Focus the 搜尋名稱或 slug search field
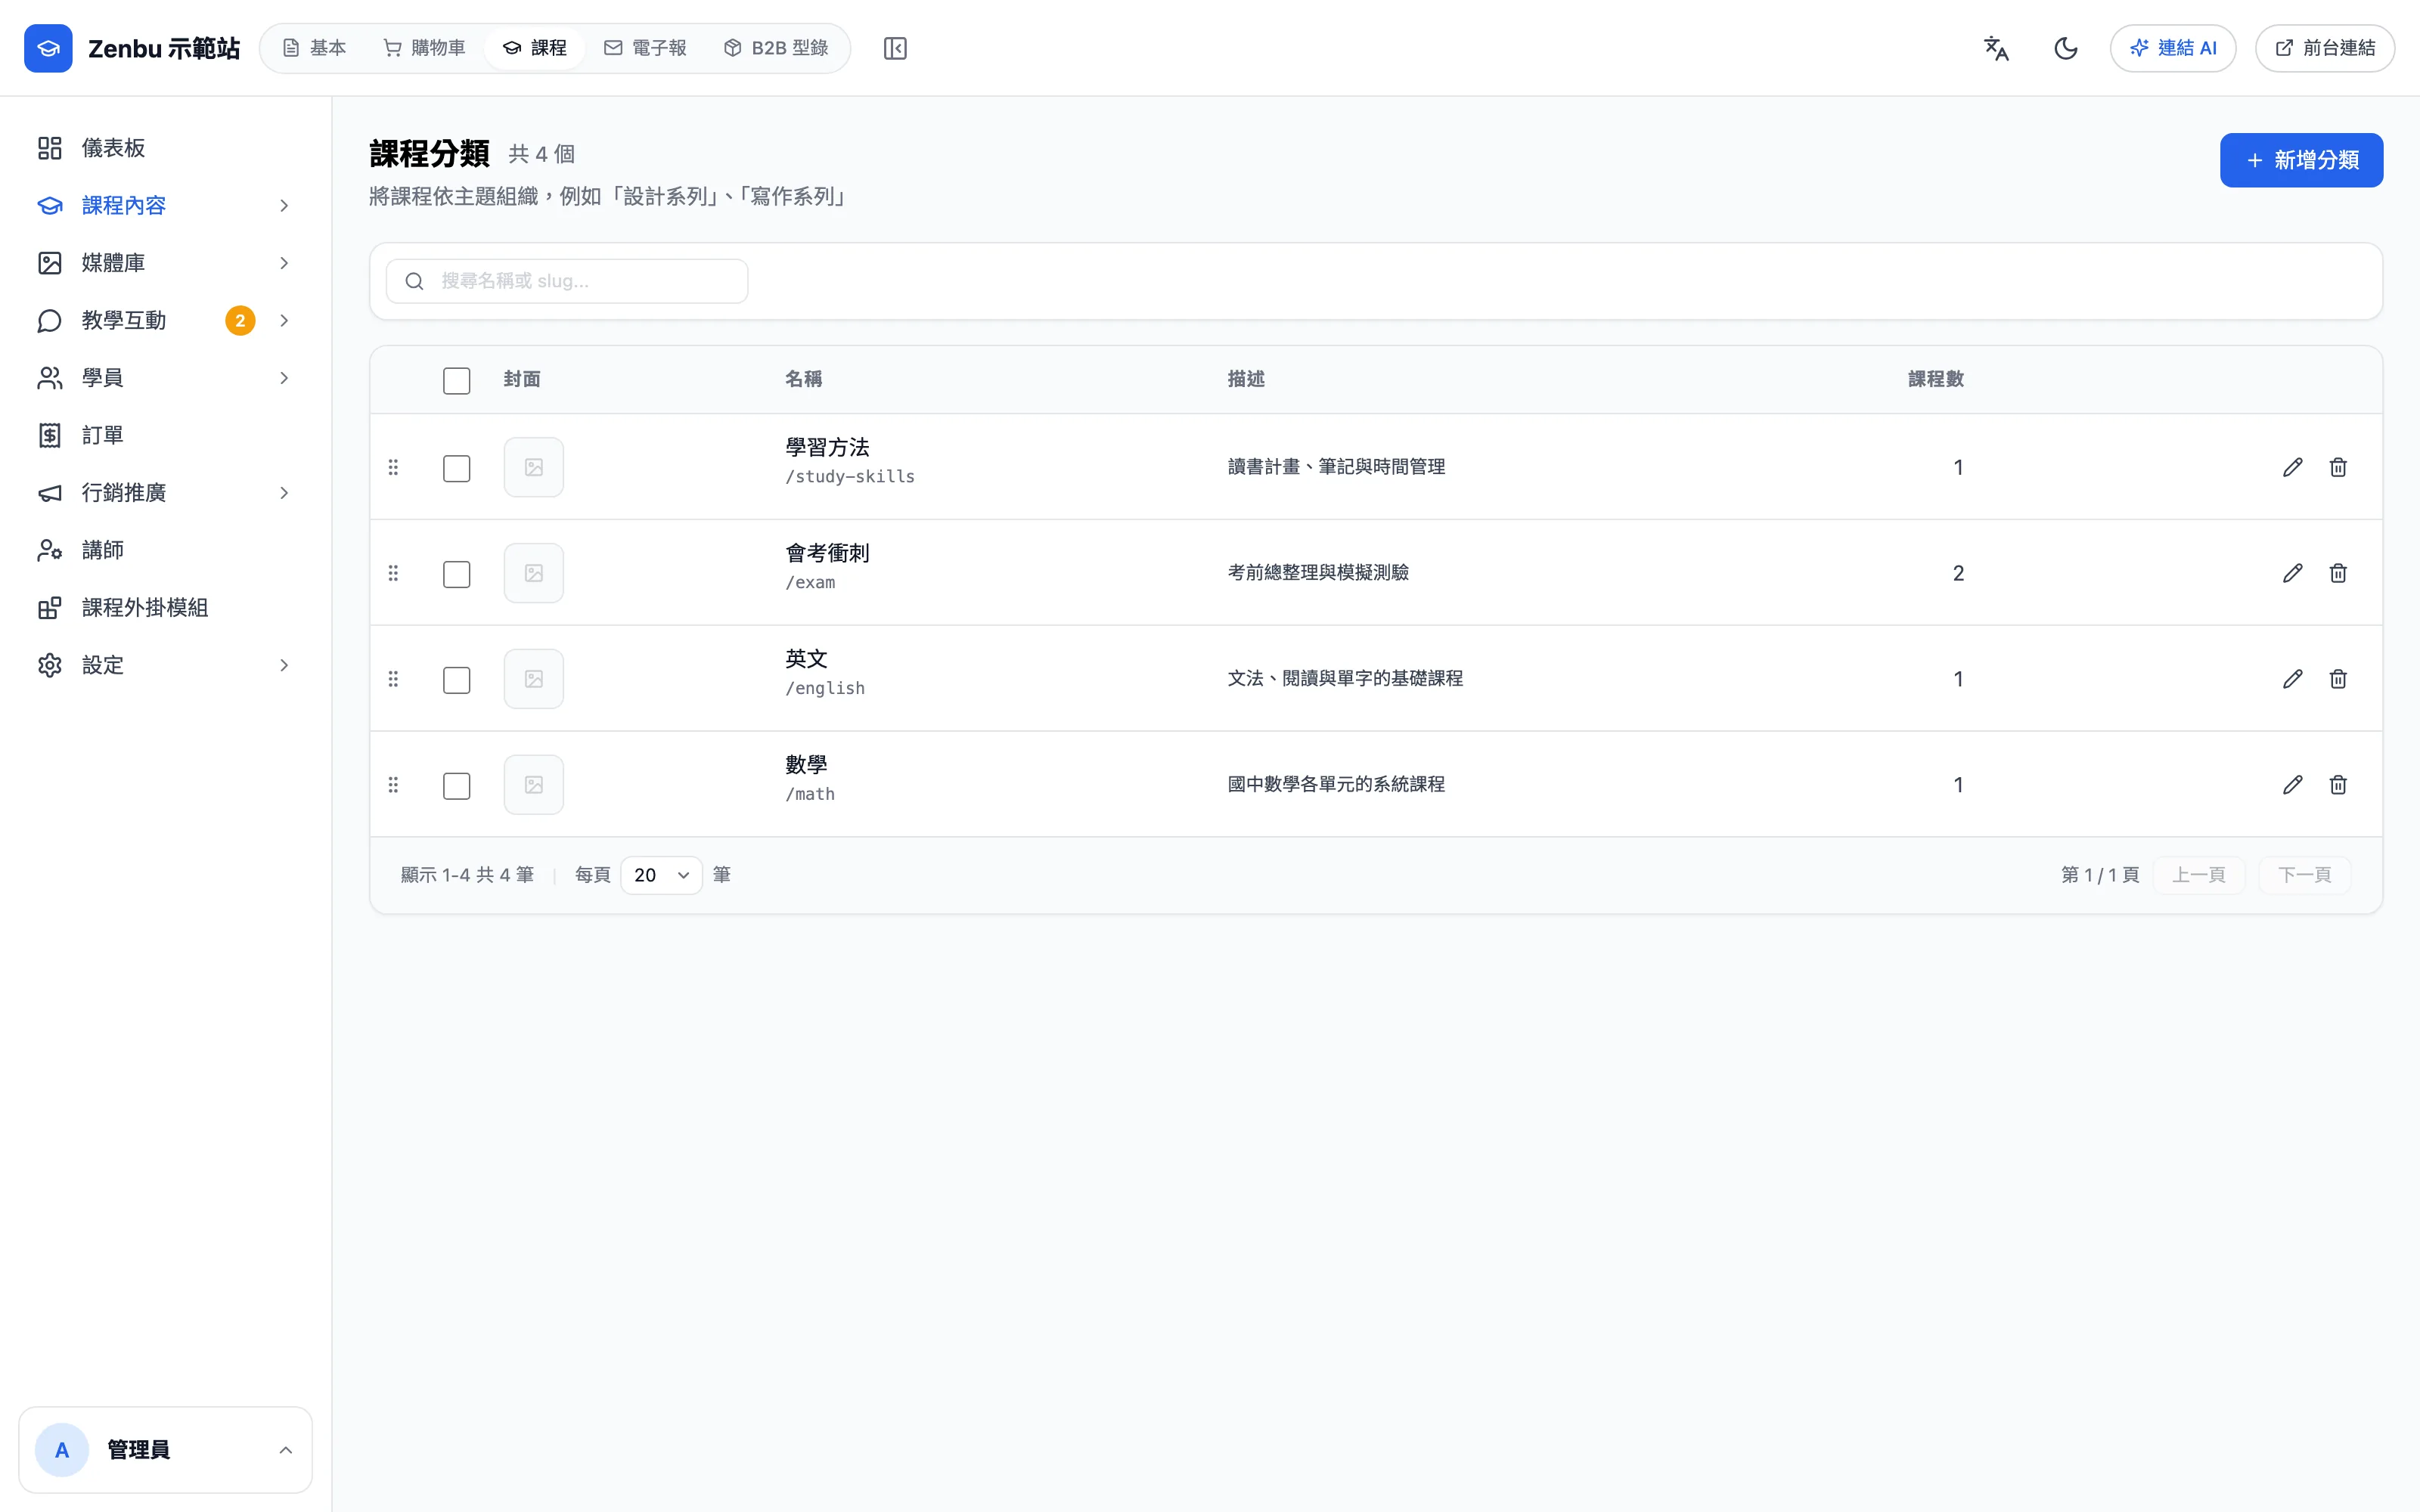Image resolution: width=2420 pixels, height=1512 pixels. 567,281
